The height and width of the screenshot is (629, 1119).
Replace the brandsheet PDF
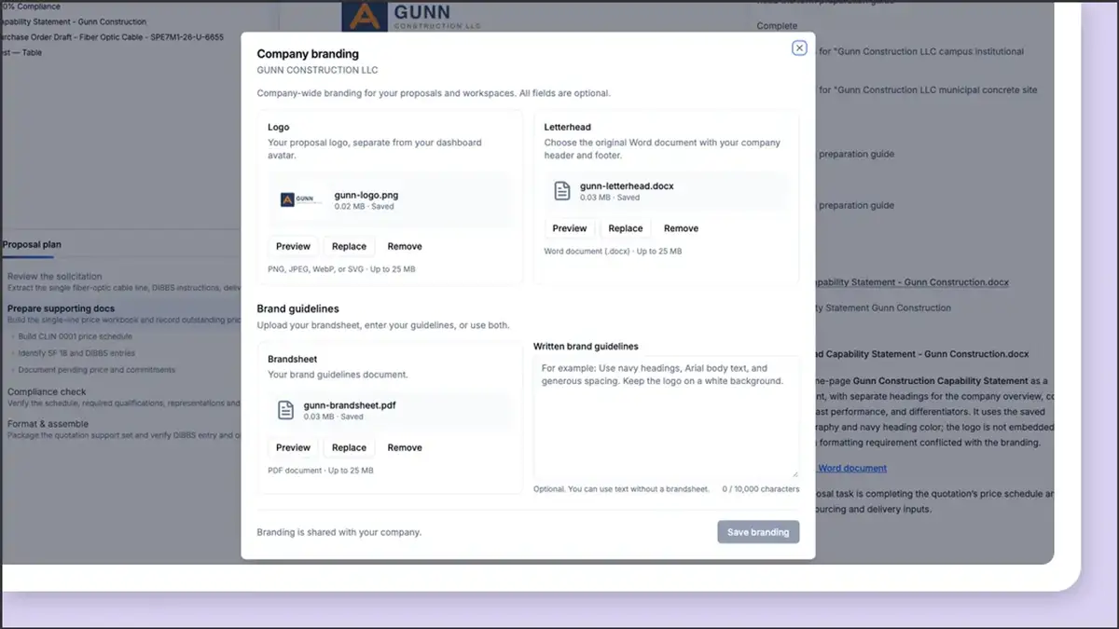point(349,447)
